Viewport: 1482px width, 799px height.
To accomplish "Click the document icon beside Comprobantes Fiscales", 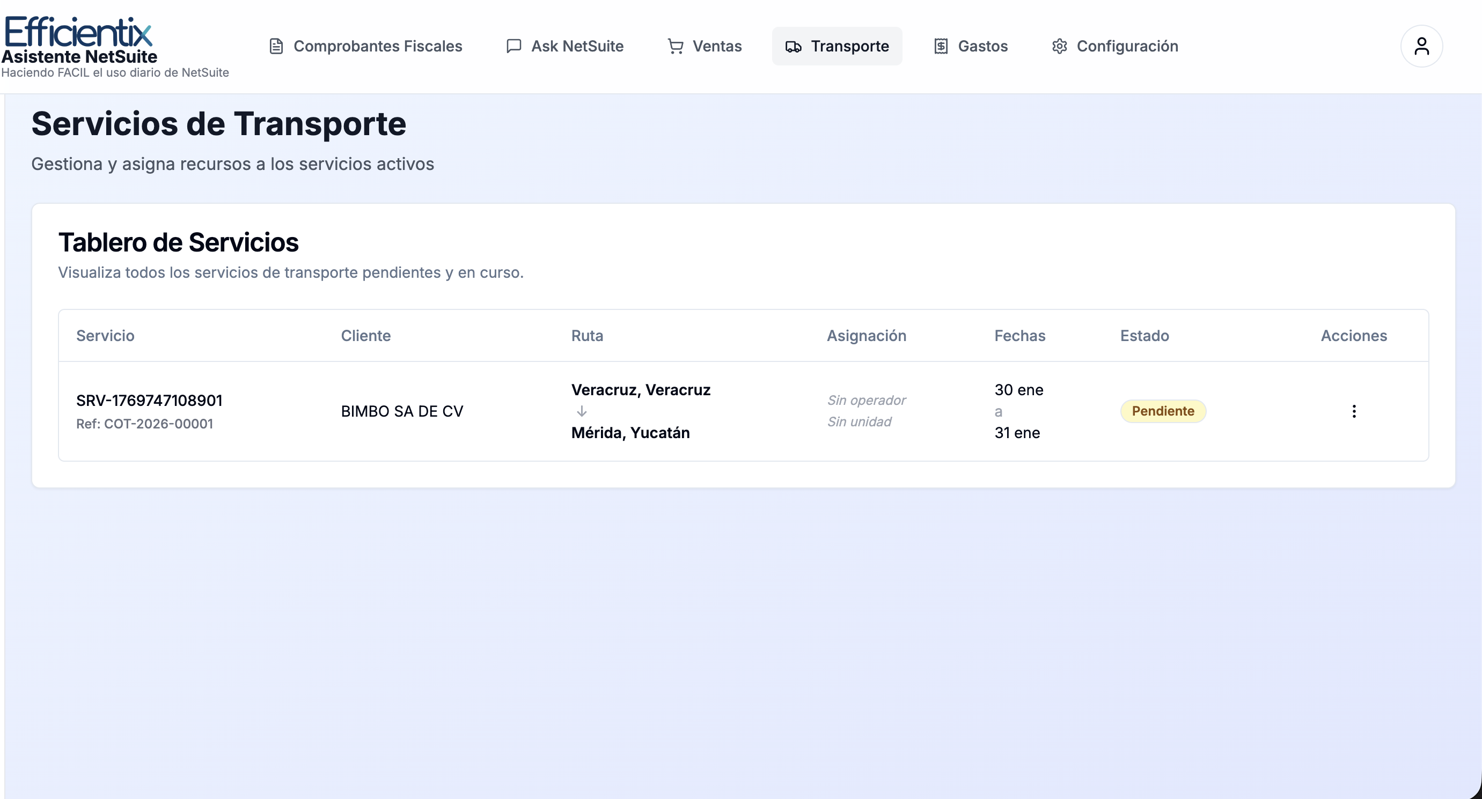I will 276,46.
